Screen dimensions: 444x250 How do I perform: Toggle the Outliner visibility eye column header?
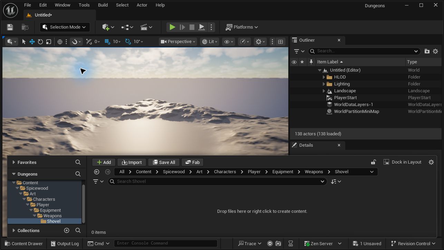[294, 62]
